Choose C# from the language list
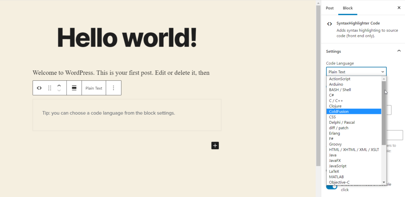Screen dimensions: 405x197 [354, 95]
